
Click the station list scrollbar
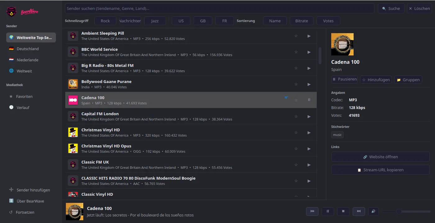coord(320,56)
